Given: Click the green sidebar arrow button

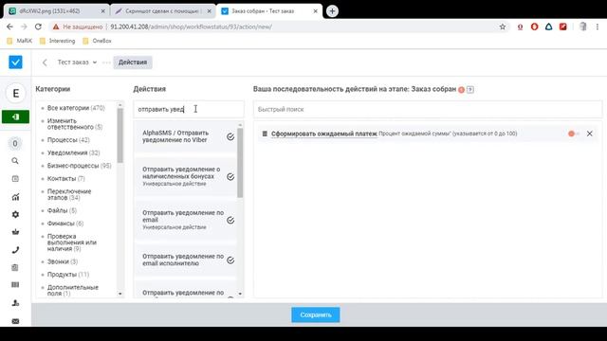Looking at the screenshot, I should pyautogui.click(x=15, y=117).
